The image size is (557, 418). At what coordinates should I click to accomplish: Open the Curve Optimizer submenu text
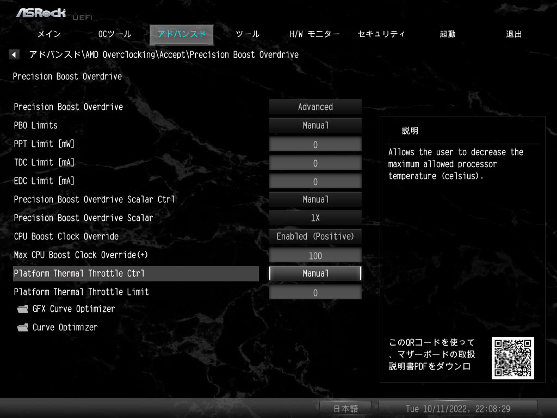coord(65,327)
